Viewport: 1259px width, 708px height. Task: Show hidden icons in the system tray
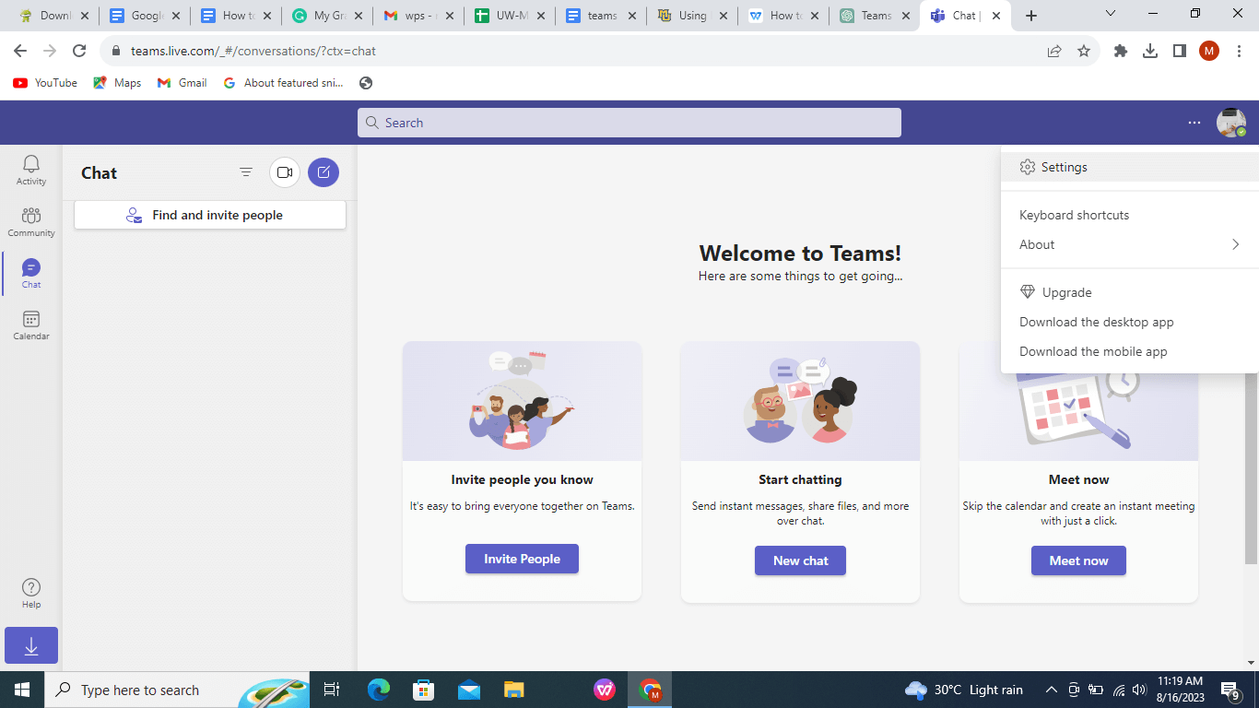(1051, 690)
